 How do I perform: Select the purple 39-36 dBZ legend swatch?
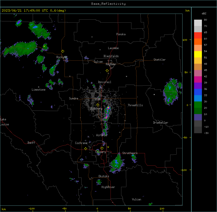(198, 86)
